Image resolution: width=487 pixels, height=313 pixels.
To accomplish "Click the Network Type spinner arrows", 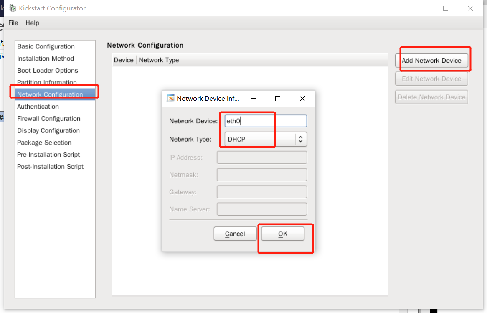I will [300, 139].
